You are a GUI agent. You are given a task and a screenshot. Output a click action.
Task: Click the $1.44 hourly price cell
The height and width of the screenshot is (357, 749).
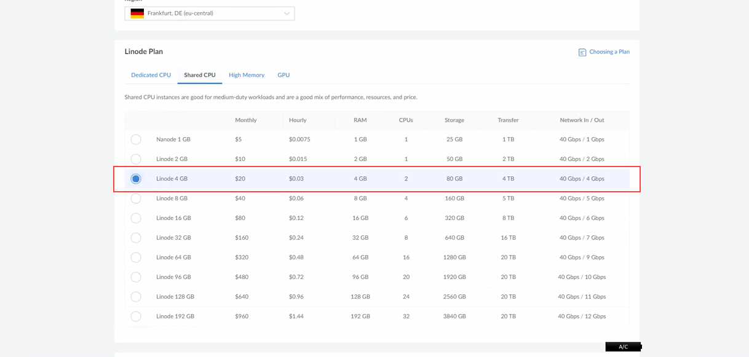pos(296,316)
